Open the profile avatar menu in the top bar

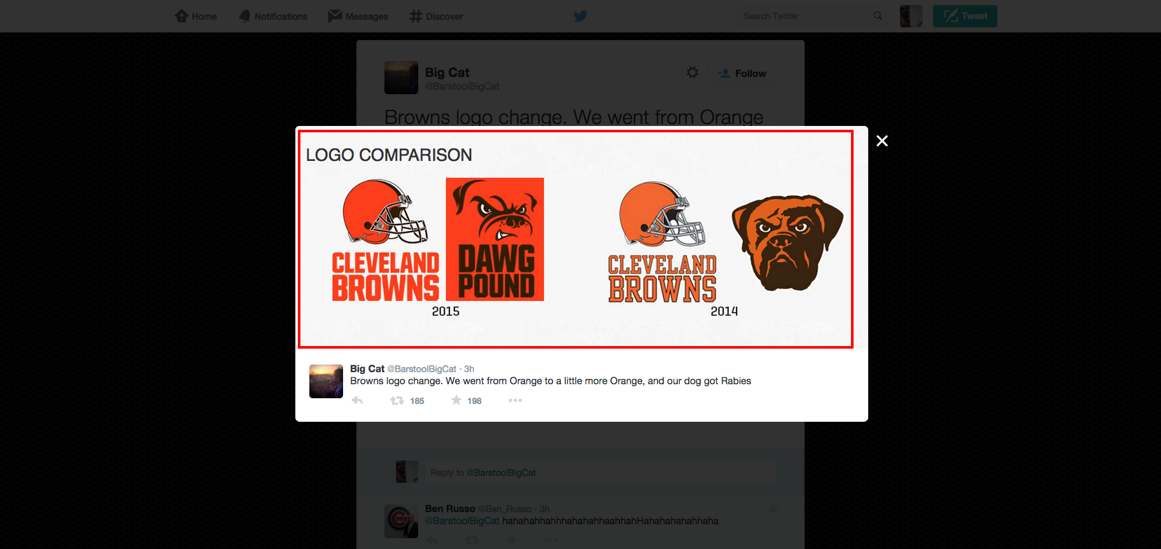point(911,16)
